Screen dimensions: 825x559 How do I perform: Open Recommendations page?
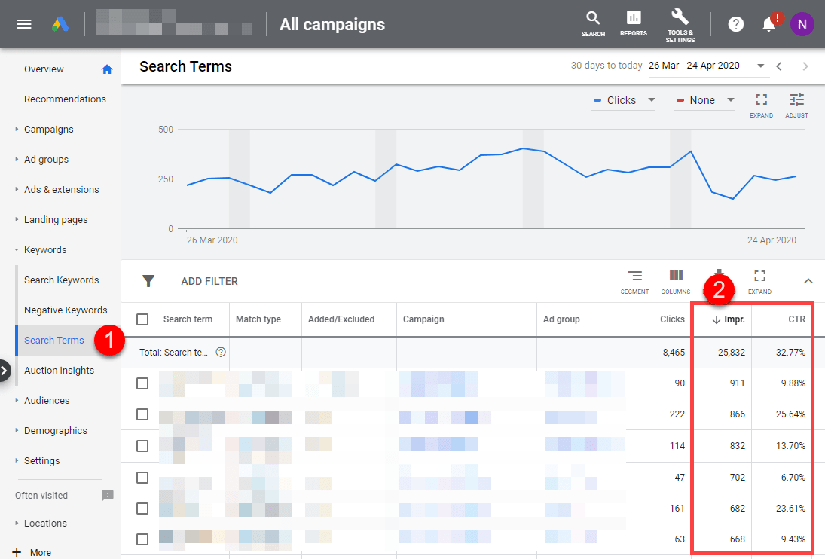pos(65,99)
